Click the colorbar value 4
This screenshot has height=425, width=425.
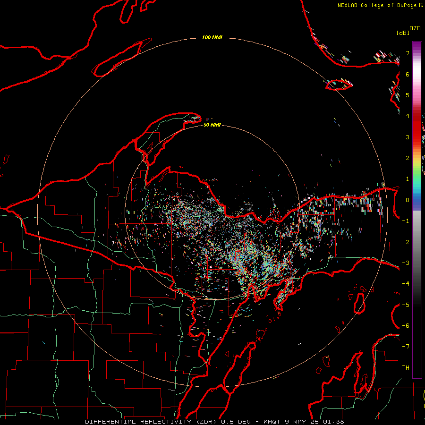click(x=408, y=116)
